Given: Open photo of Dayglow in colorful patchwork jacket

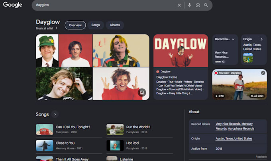Looking at the screenshot, I should 121,51.
